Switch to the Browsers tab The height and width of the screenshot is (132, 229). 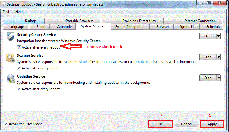[161, 27]
